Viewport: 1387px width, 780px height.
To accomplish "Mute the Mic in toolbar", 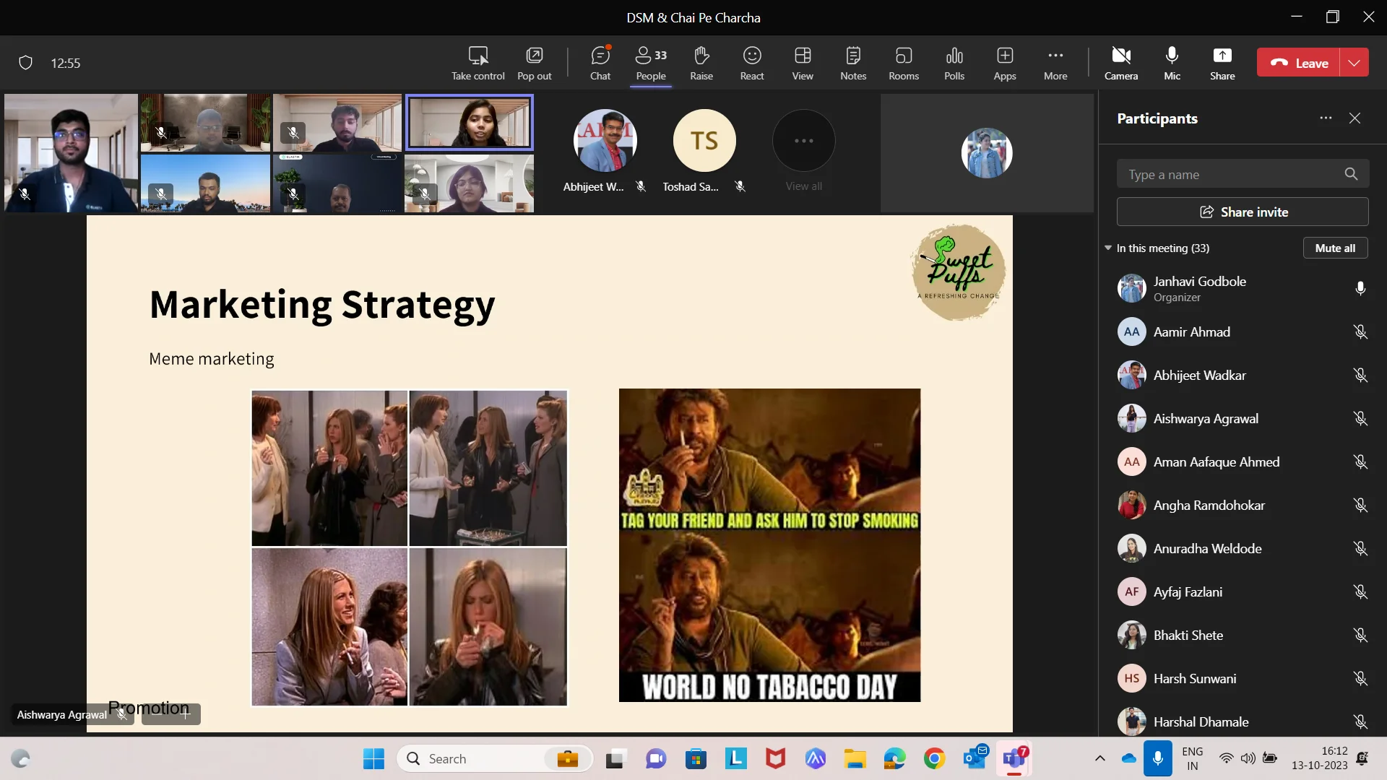I will (x=1172, y=64).
